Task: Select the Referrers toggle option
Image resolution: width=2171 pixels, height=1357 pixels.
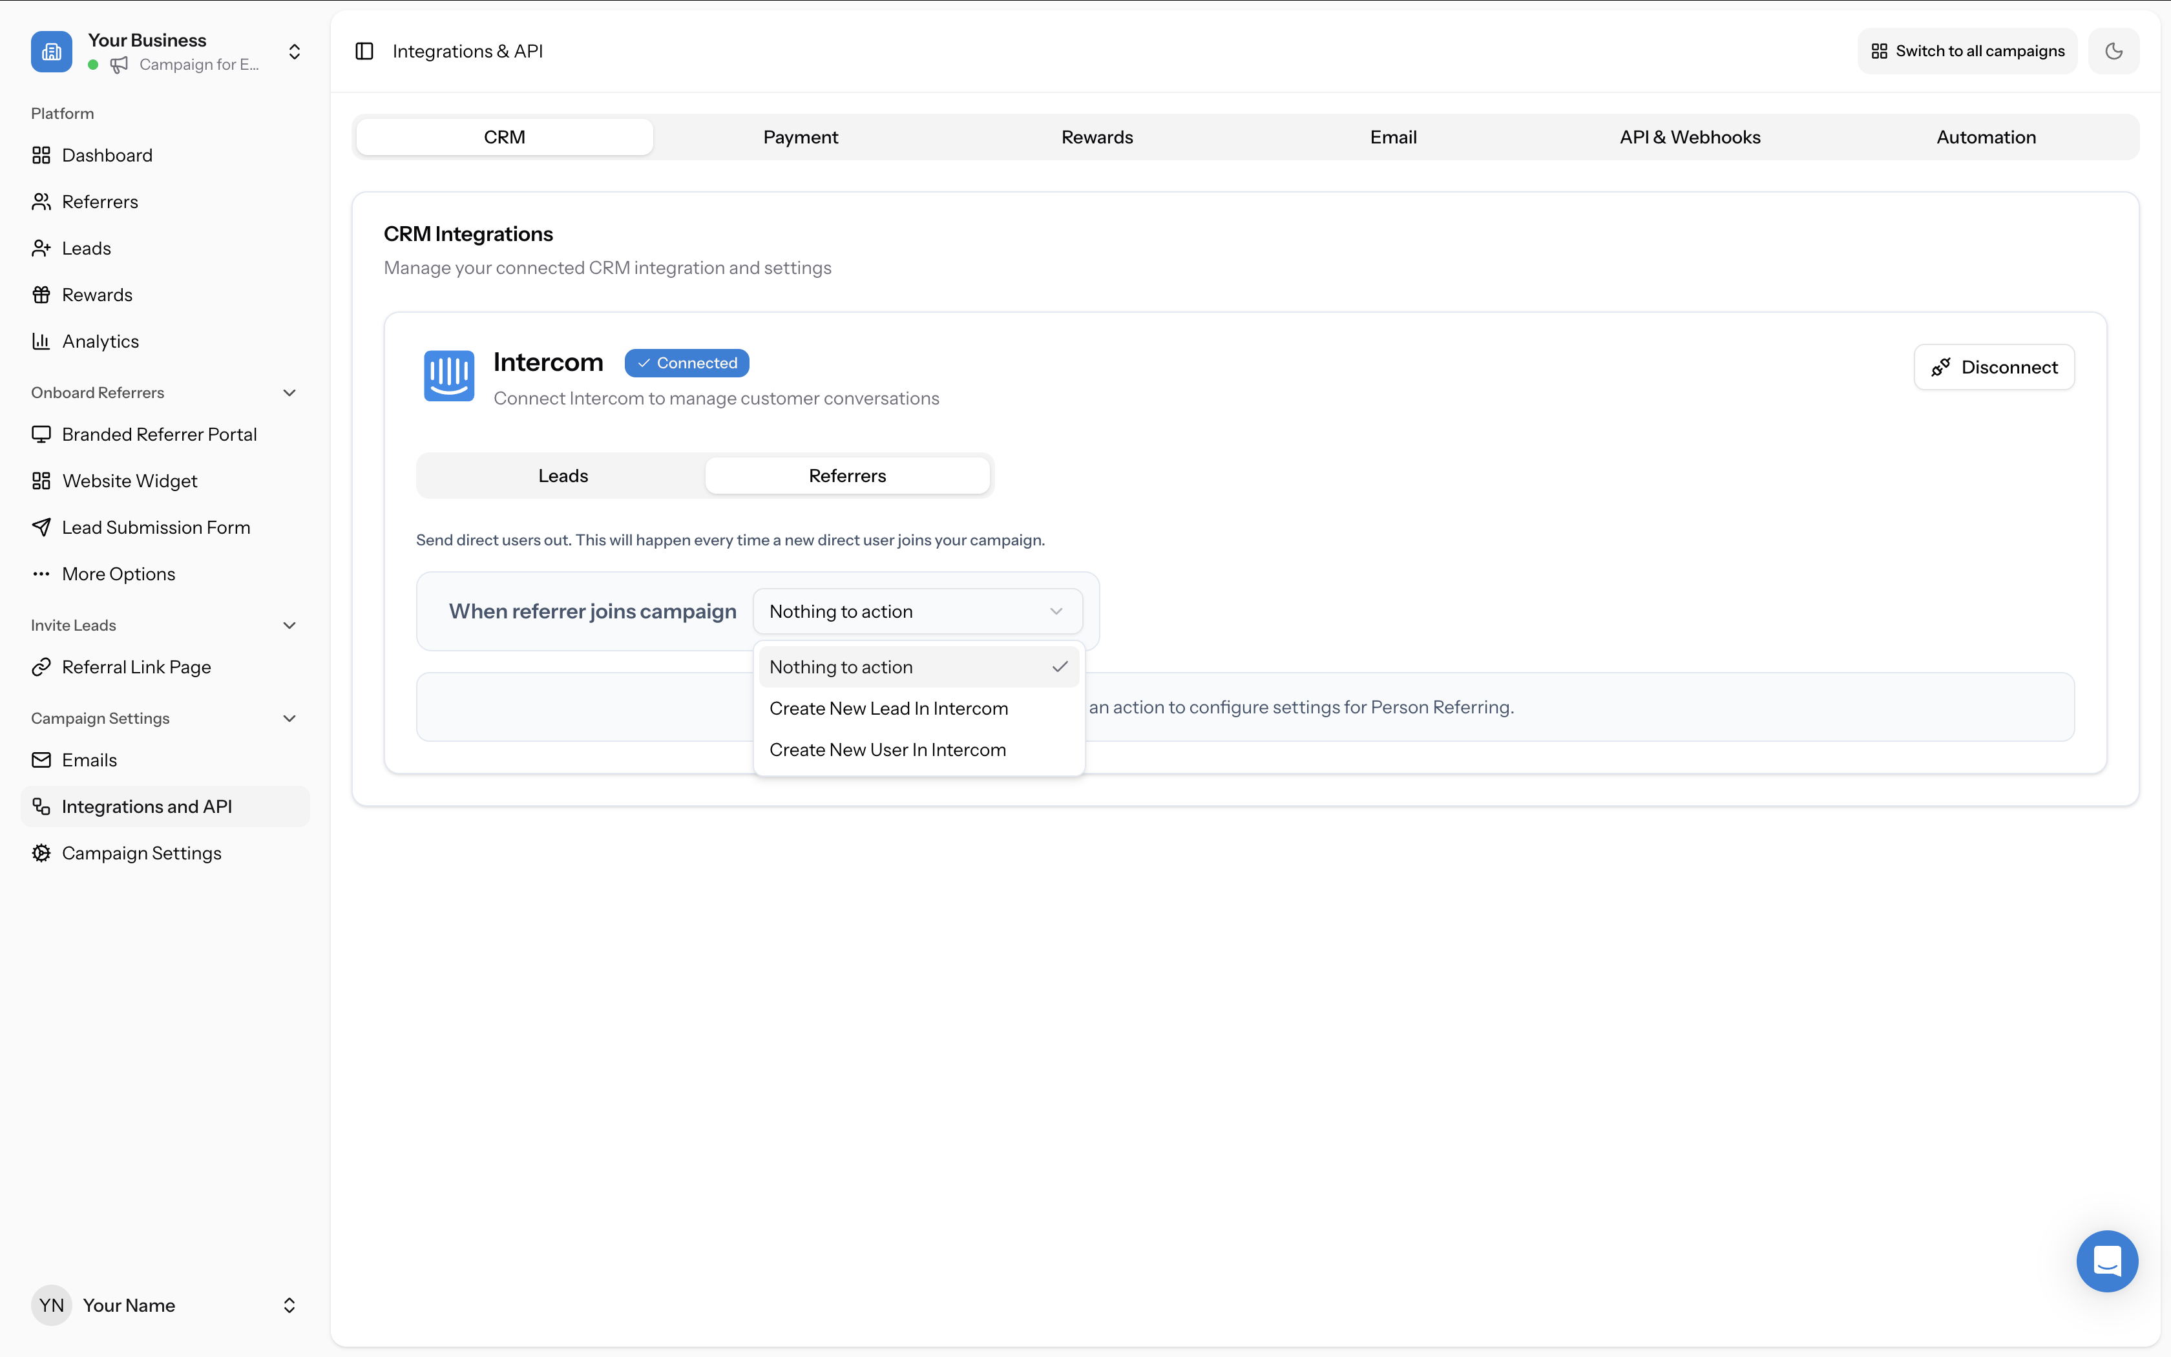Action: [x=847, y=475]
